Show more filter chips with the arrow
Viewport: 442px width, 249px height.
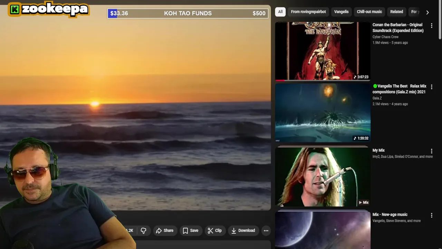click(x=427, y=12)
